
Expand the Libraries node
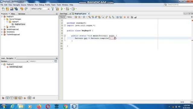pyautogui.click(x=5, y=27)
